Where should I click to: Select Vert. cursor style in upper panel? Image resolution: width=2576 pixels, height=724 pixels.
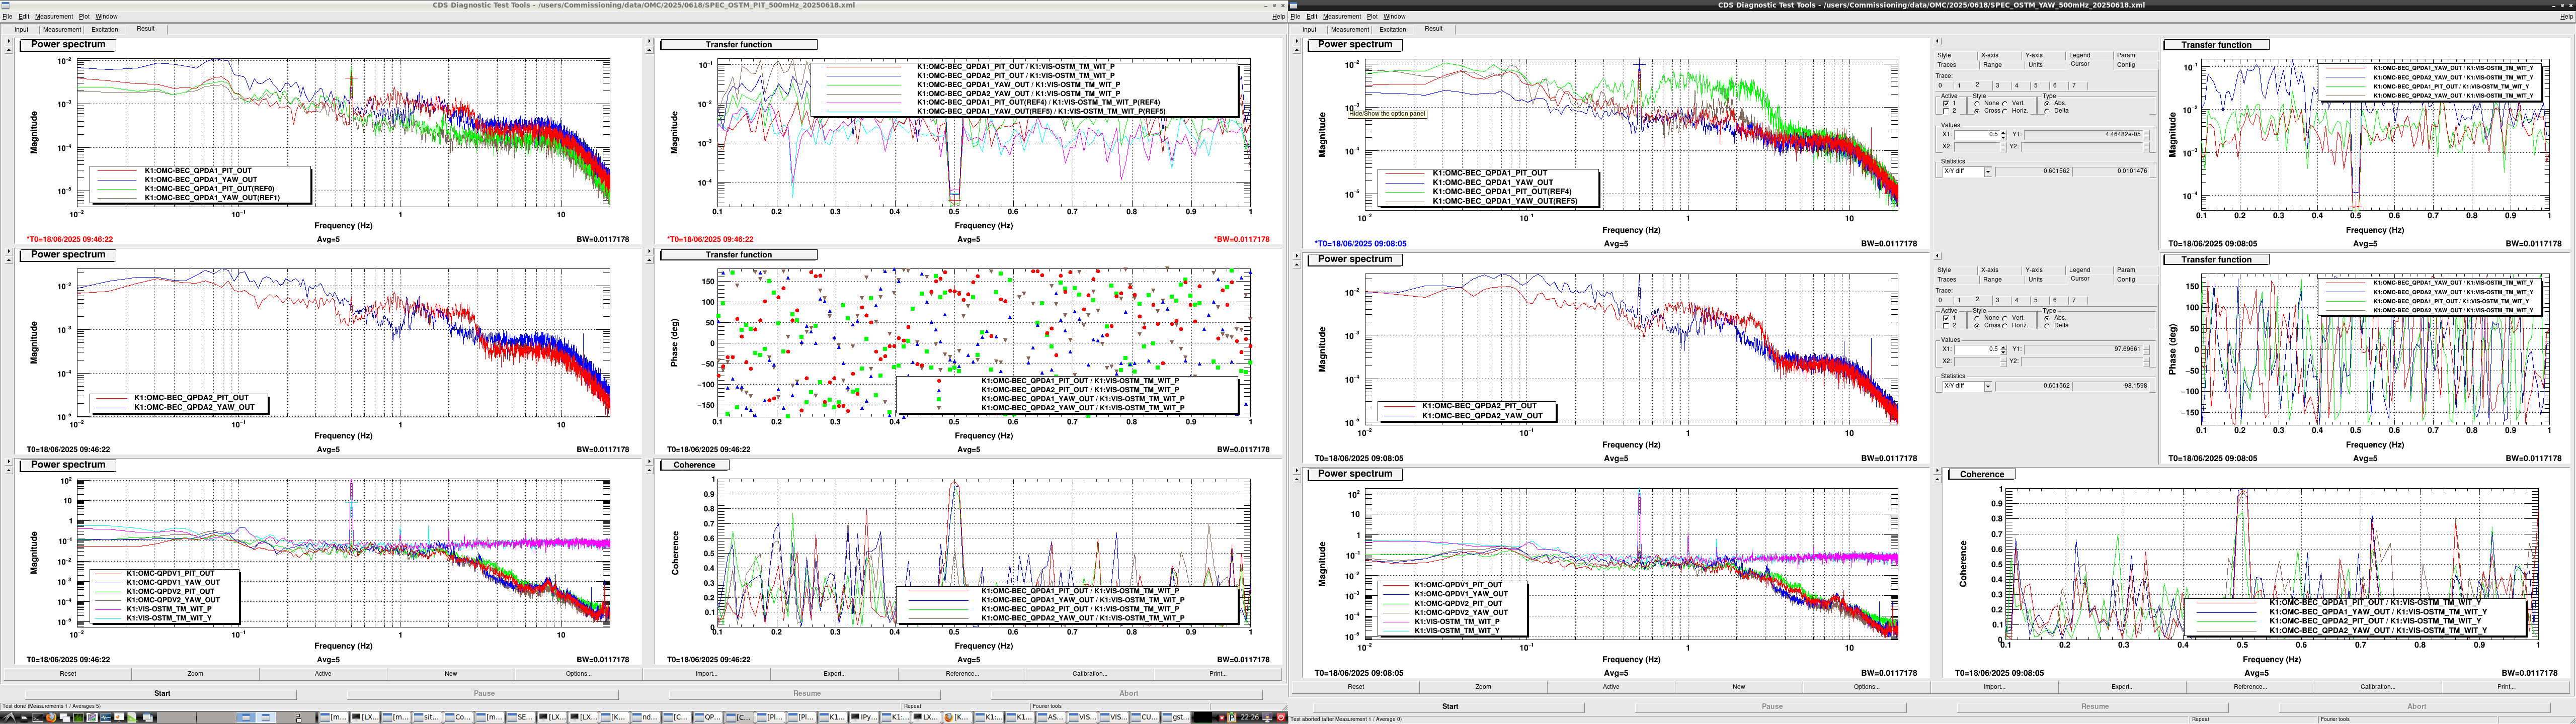pyautogui.click(x=2005, y=104)
